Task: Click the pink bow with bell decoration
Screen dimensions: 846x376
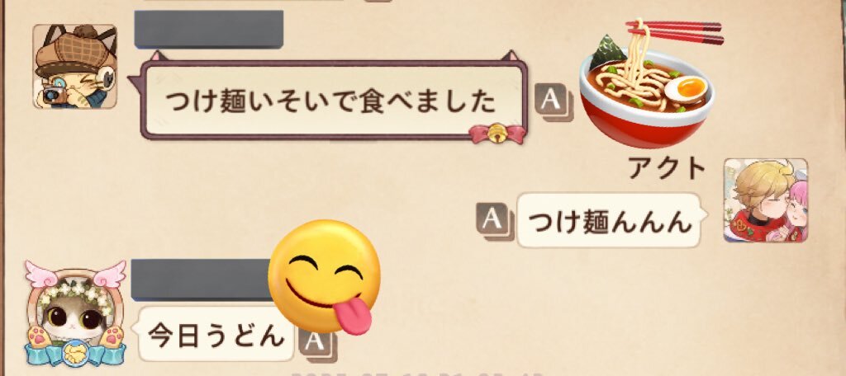Action: tap(497, 134)
